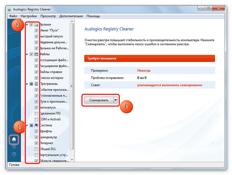
Task: Toggle the Система partial-state checkbox
Action: tap(31, 125)
